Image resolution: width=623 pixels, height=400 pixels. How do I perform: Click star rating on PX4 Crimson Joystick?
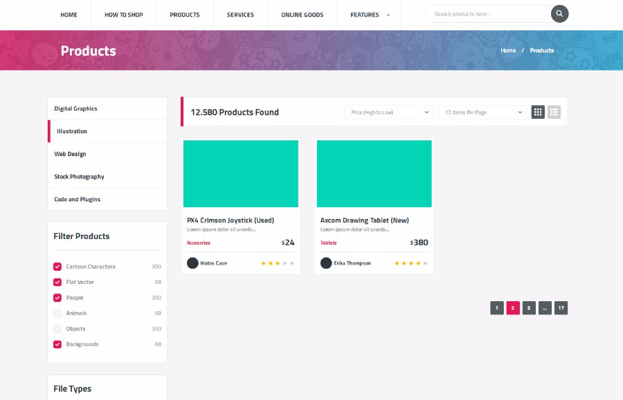(x=278, y=263)
